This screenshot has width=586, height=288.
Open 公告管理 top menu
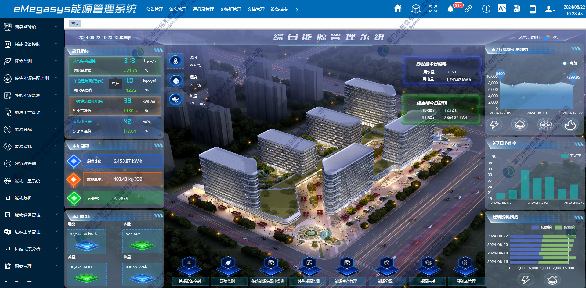click(155, 9)
